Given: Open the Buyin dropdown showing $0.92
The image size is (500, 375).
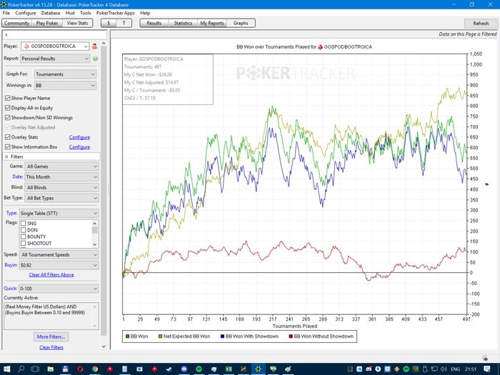Looking at the screenshot, I should (x=59, y=265).
